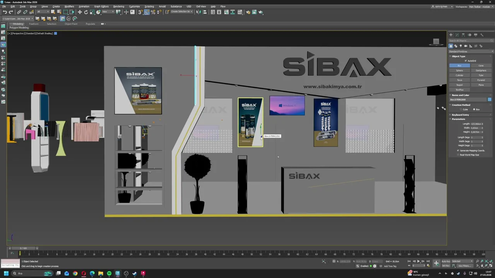Click the Pyramid primitive button
Image resolution: width=495 pixels, height=278 pixels.
[481, 80]
